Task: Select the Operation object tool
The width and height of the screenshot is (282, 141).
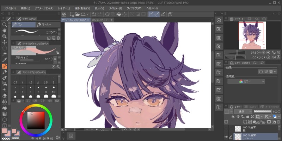Action: pos(5,36)
